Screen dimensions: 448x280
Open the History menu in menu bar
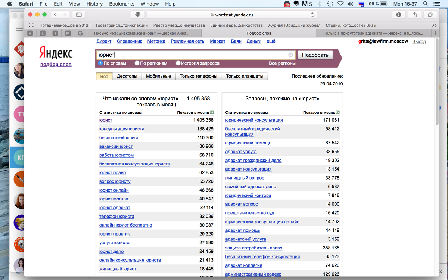point(94,4)
